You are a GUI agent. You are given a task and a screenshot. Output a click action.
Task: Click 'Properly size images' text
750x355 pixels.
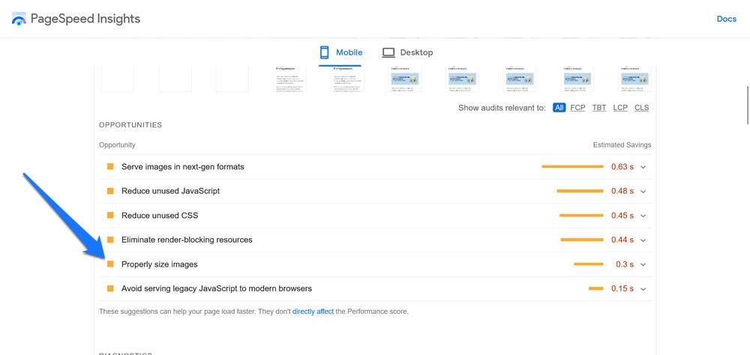[159, 264]
